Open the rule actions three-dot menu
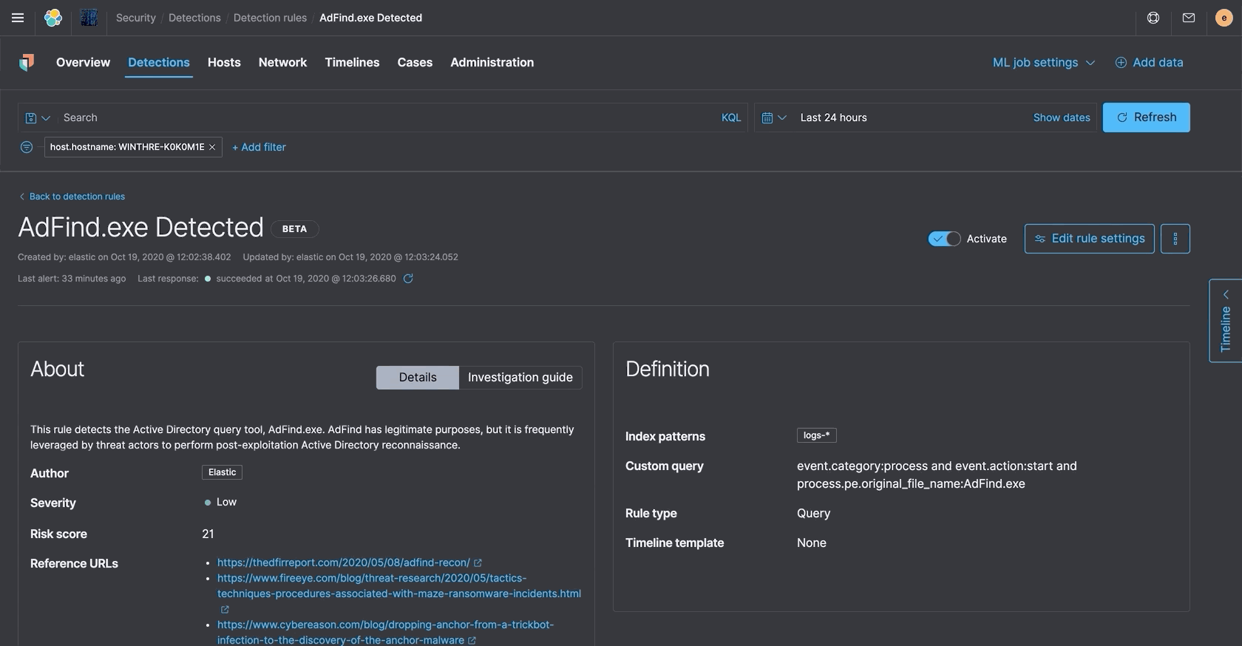Image resolution: width=1242 pixels, height=646 pixels. (x=1175, y=239)
